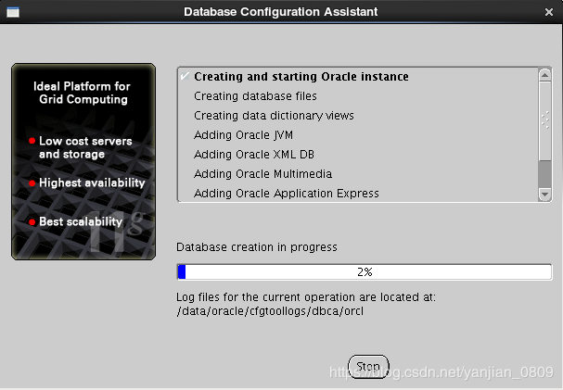563x390 pixels.
Task: Click the 2% progress bar
Action: tap(365, 271)
